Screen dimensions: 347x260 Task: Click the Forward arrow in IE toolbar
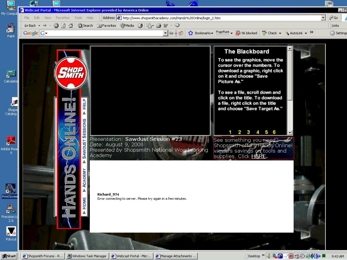[x=45, y=26]
